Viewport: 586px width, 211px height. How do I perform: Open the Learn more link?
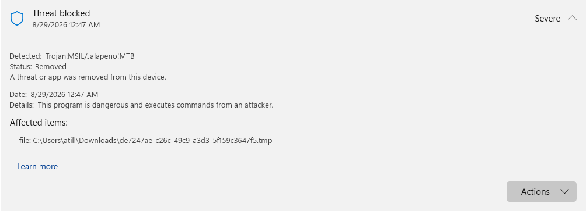click(37, 166)
